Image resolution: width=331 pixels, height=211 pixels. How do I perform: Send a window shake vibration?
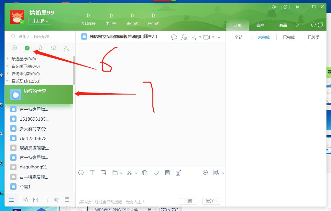145,173
